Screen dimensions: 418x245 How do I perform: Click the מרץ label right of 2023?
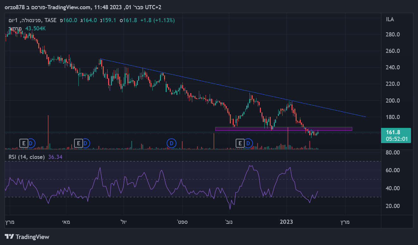345,222
